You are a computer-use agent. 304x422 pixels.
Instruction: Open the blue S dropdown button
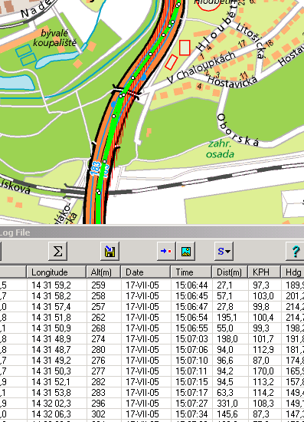coord(224,251)
